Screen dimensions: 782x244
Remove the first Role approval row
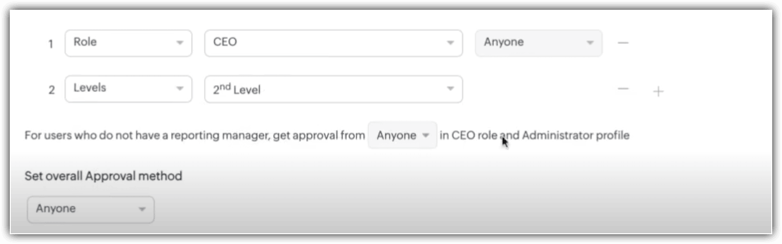623,43
